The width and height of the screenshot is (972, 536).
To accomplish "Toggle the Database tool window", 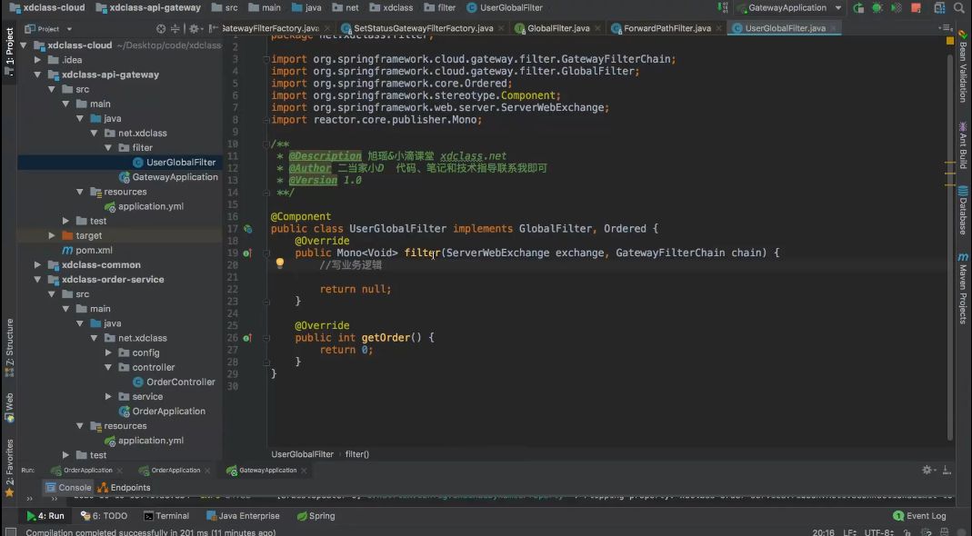I will (963, 210).
